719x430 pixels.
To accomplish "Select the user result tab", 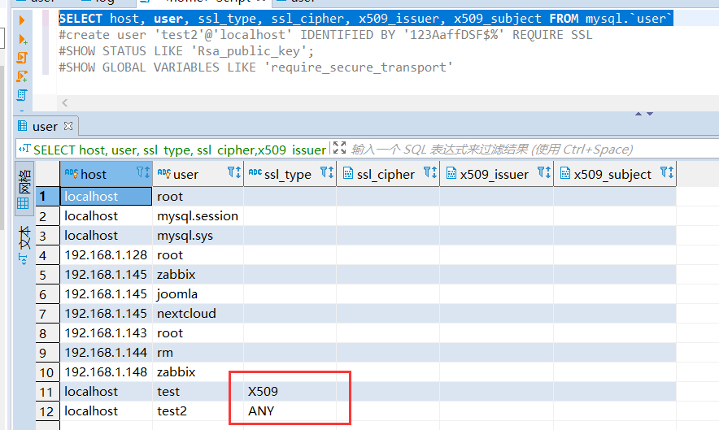I will tap(45, 126).
